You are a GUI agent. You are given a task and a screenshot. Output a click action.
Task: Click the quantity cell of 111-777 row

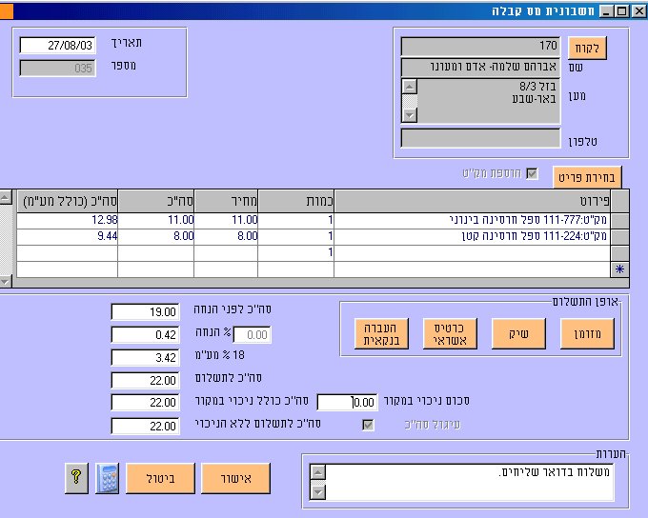click(296, 220)
